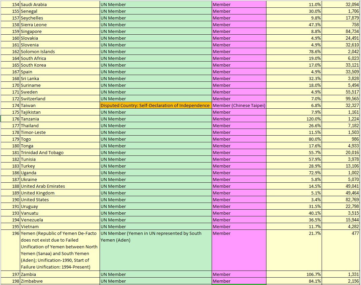
Task: Select United Kingdom's 49,464 value
Action: (x=341, y=193)
